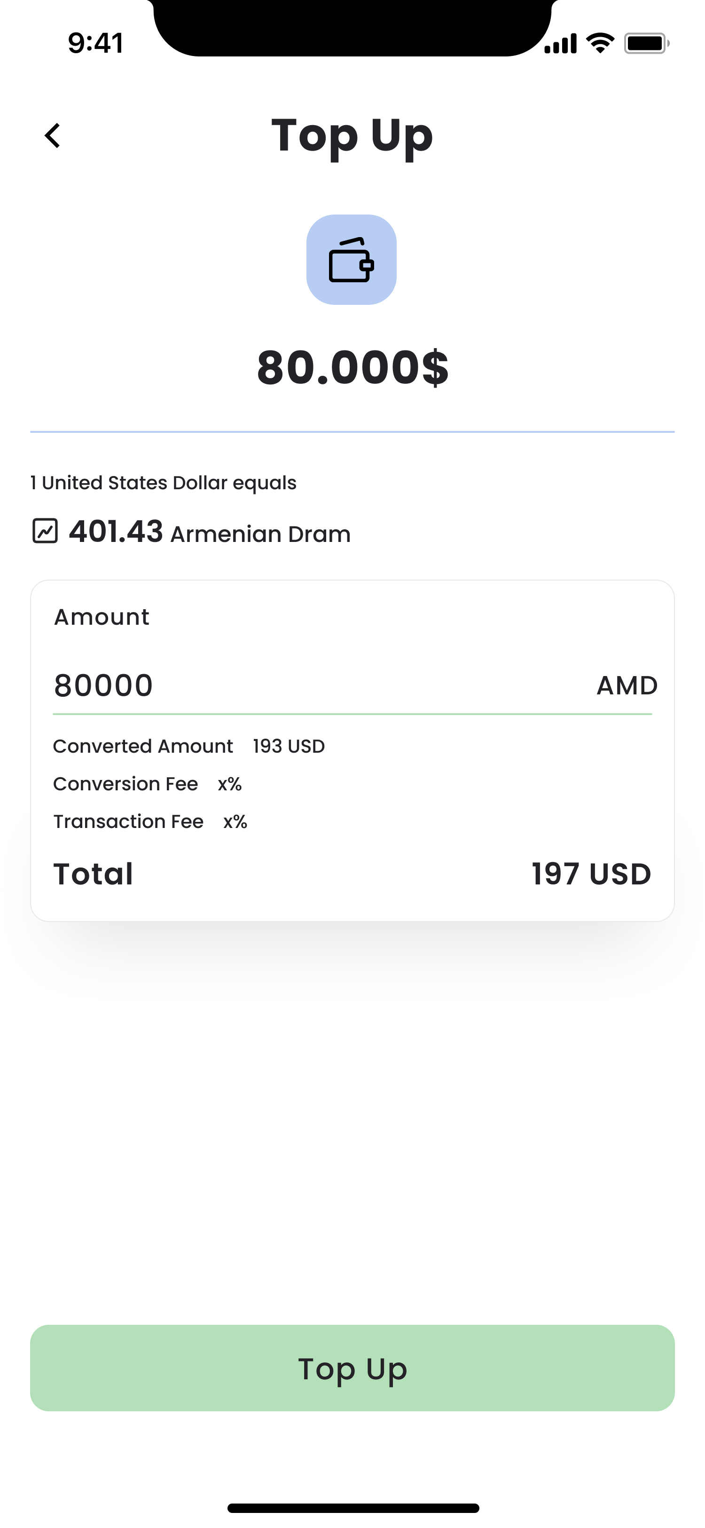The width and height of the screenshot is (705, 1528).
Task: Click the Conversion Fee row
Action: [x=148, y=784]
